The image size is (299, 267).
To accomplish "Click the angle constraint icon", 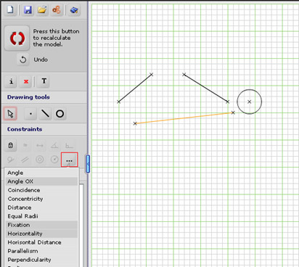I will pos(54,145).
